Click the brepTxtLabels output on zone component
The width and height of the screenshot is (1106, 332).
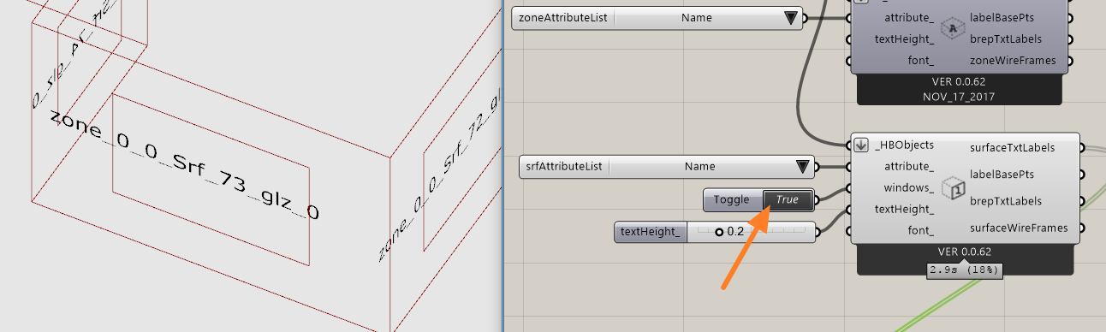[1006, 39]
